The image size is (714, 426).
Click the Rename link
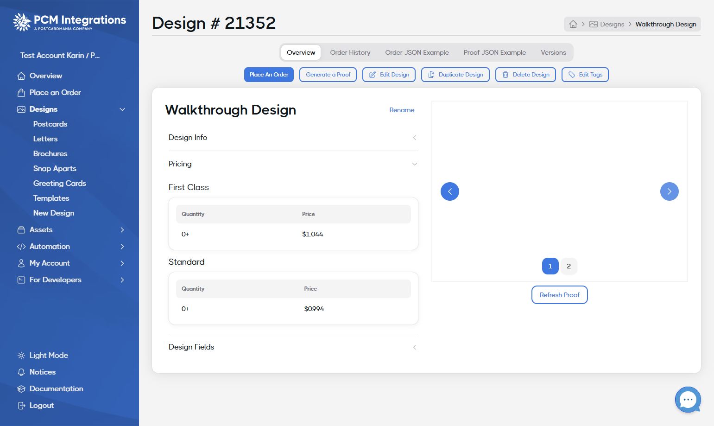pyautogui.click(x=402, y=110)
